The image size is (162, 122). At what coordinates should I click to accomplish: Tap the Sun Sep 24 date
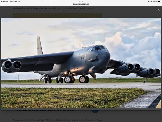(x=15, y=2)
